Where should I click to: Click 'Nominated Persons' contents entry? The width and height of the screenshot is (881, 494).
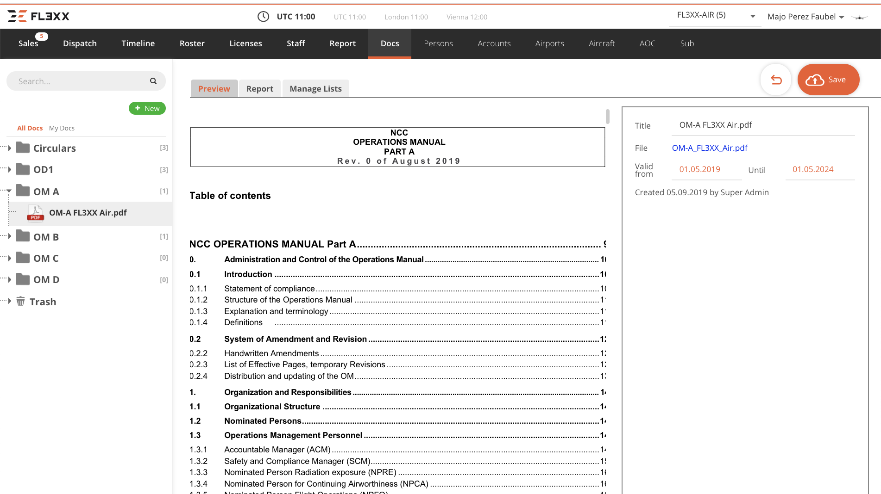263,421
